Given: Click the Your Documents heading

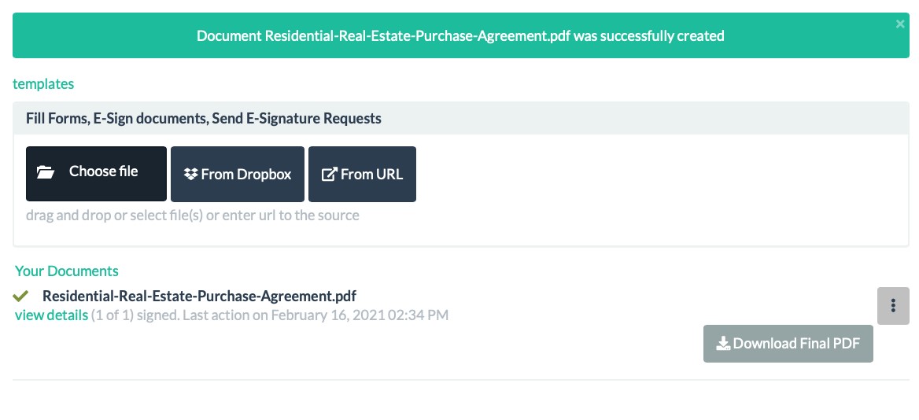Looking at the screenshot, I should pyautogui.click(x=67, y=271).
